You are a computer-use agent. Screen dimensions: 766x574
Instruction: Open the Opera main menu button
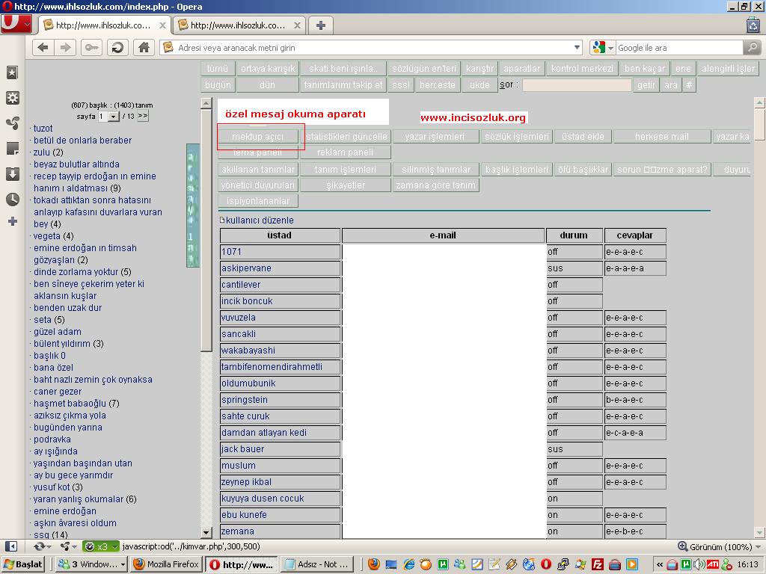click(16, 24)
